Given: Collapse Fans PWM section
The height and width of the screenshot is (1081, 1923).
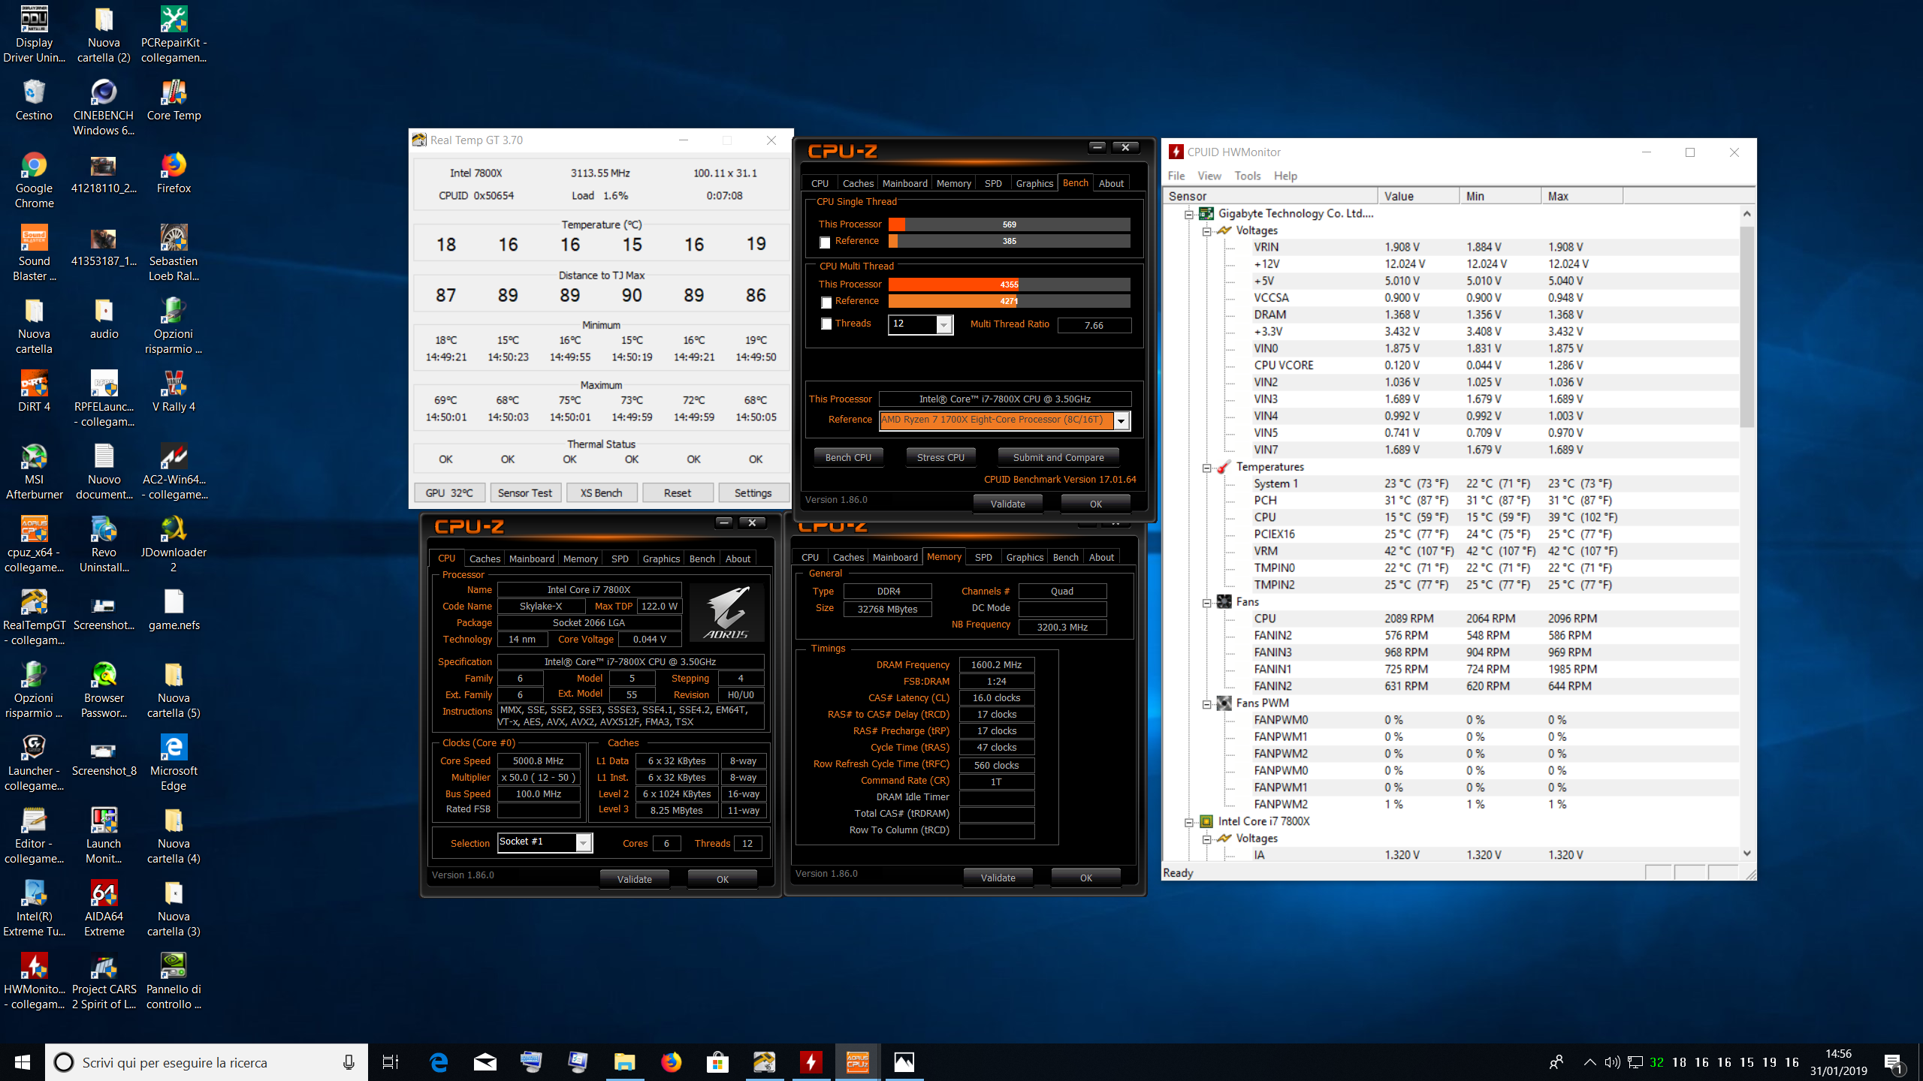Looking at the screenshot, I should click(1207, 704).
